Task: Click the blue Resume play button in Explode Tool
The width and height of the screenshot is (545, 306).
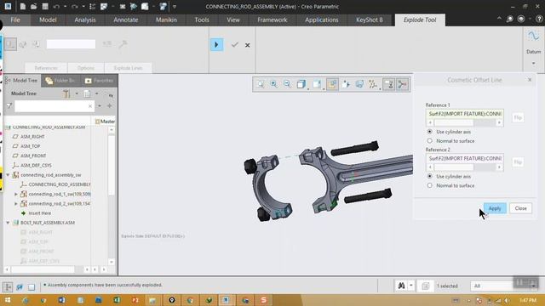Action: pos(216,45)
